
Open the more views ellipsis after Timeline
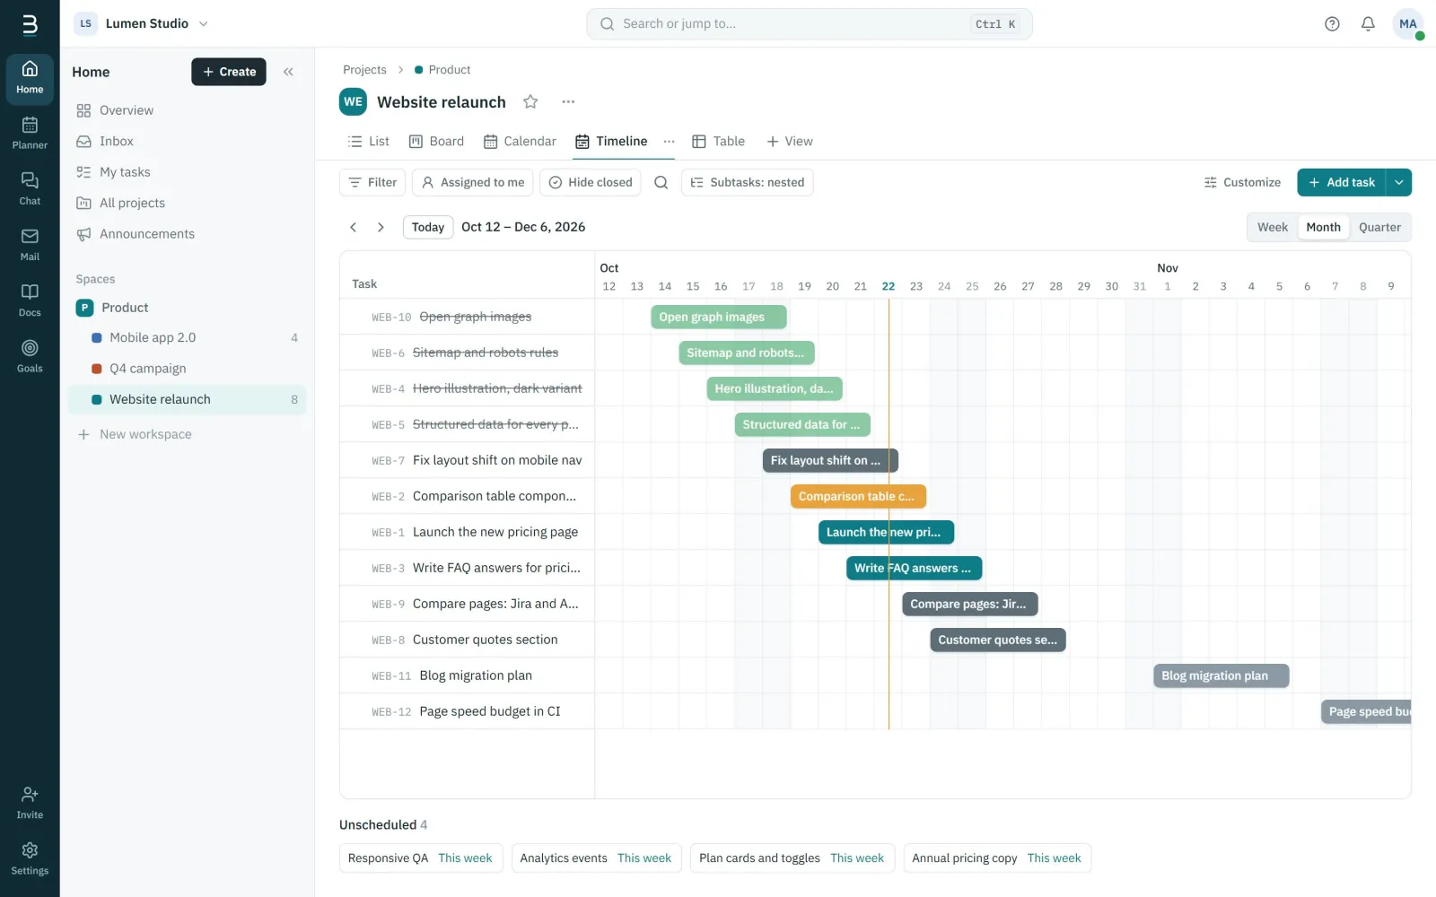(670, 142)
